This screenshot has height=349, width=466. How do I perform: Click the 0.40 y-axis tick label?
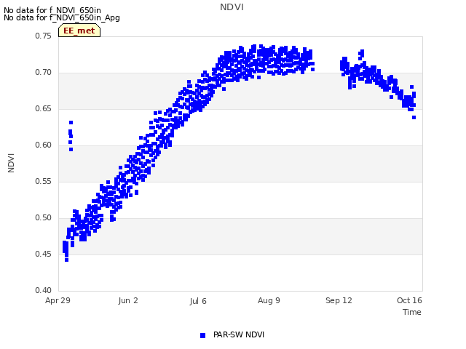click(x=44, y=290)
